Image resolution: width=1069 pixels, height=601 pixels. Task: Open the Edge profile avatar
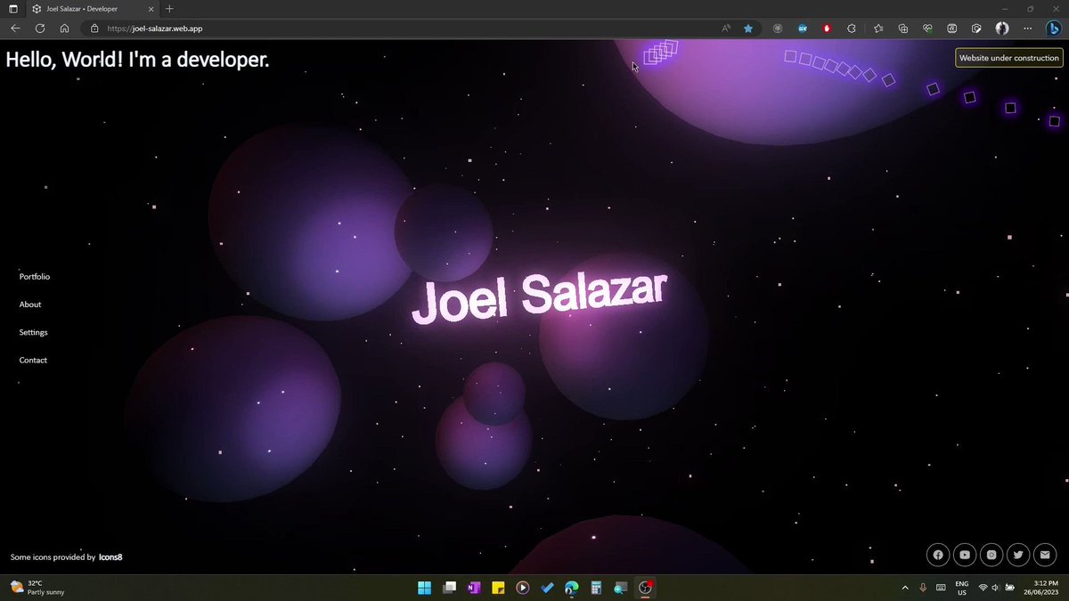coord(1001,28)
